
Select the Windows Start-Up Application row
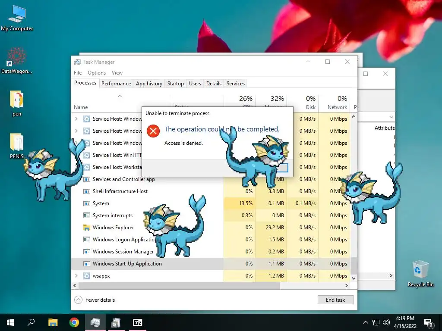click(211, 264)
